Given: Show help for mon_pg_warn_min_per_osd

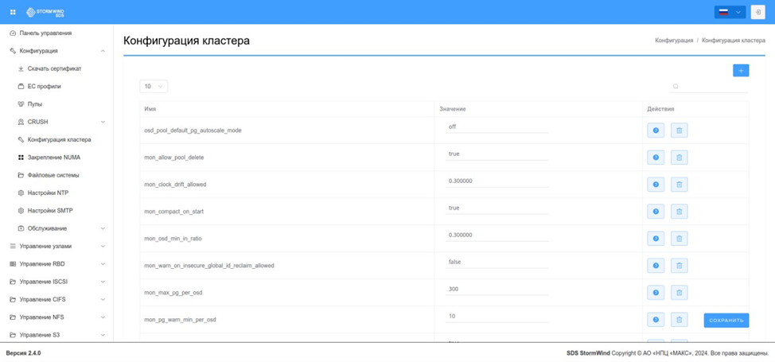Looking at the screenshot, I should tap(656, 320).
